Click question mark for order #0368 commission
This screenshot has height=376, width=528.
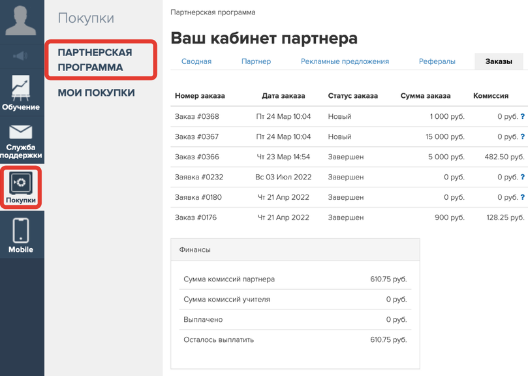(523, 116)
